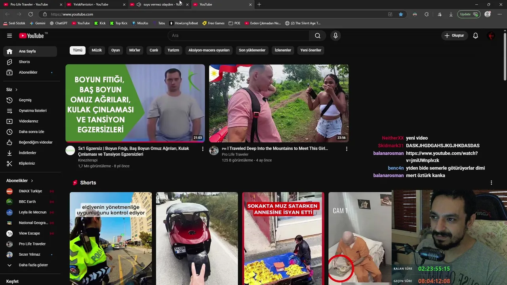Expand the Abonelikler section heading
The height and width of the screenshot is (285, 507).
[19, 180]
